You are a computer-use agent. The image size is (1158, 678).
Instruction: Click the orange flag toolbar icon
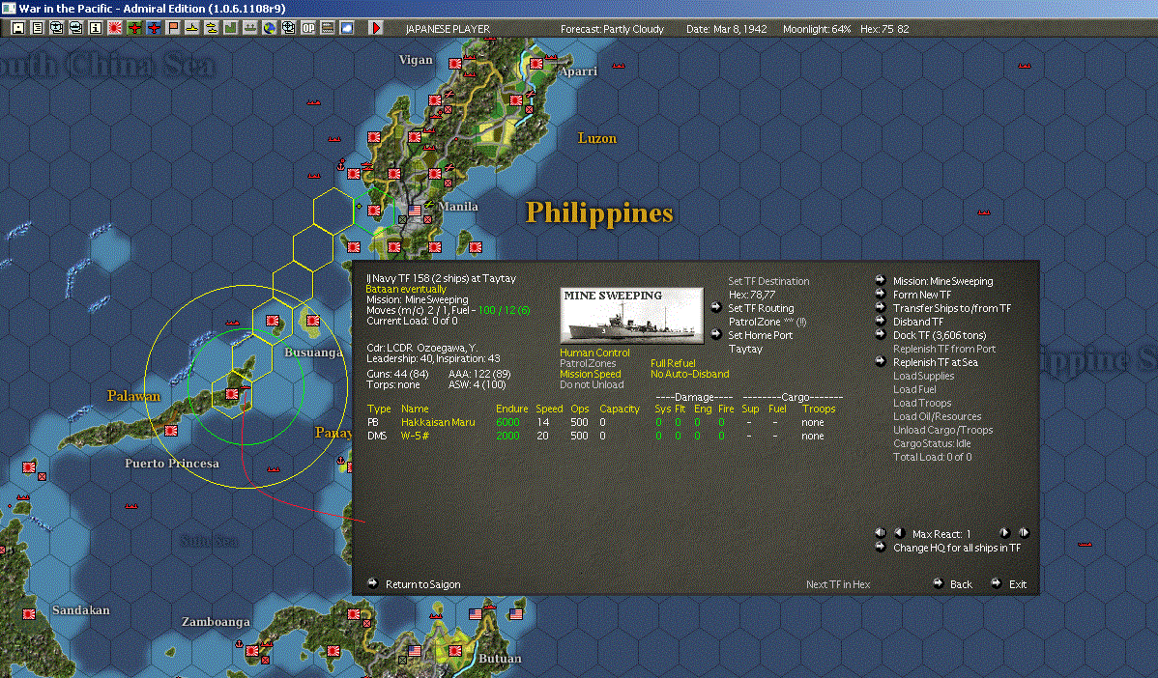(173, 28)
